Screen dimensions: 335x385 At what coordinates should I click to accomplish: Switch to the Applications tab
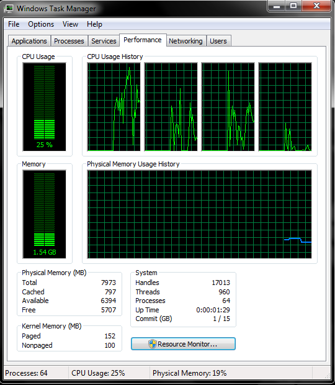click(x=29, y=41)
